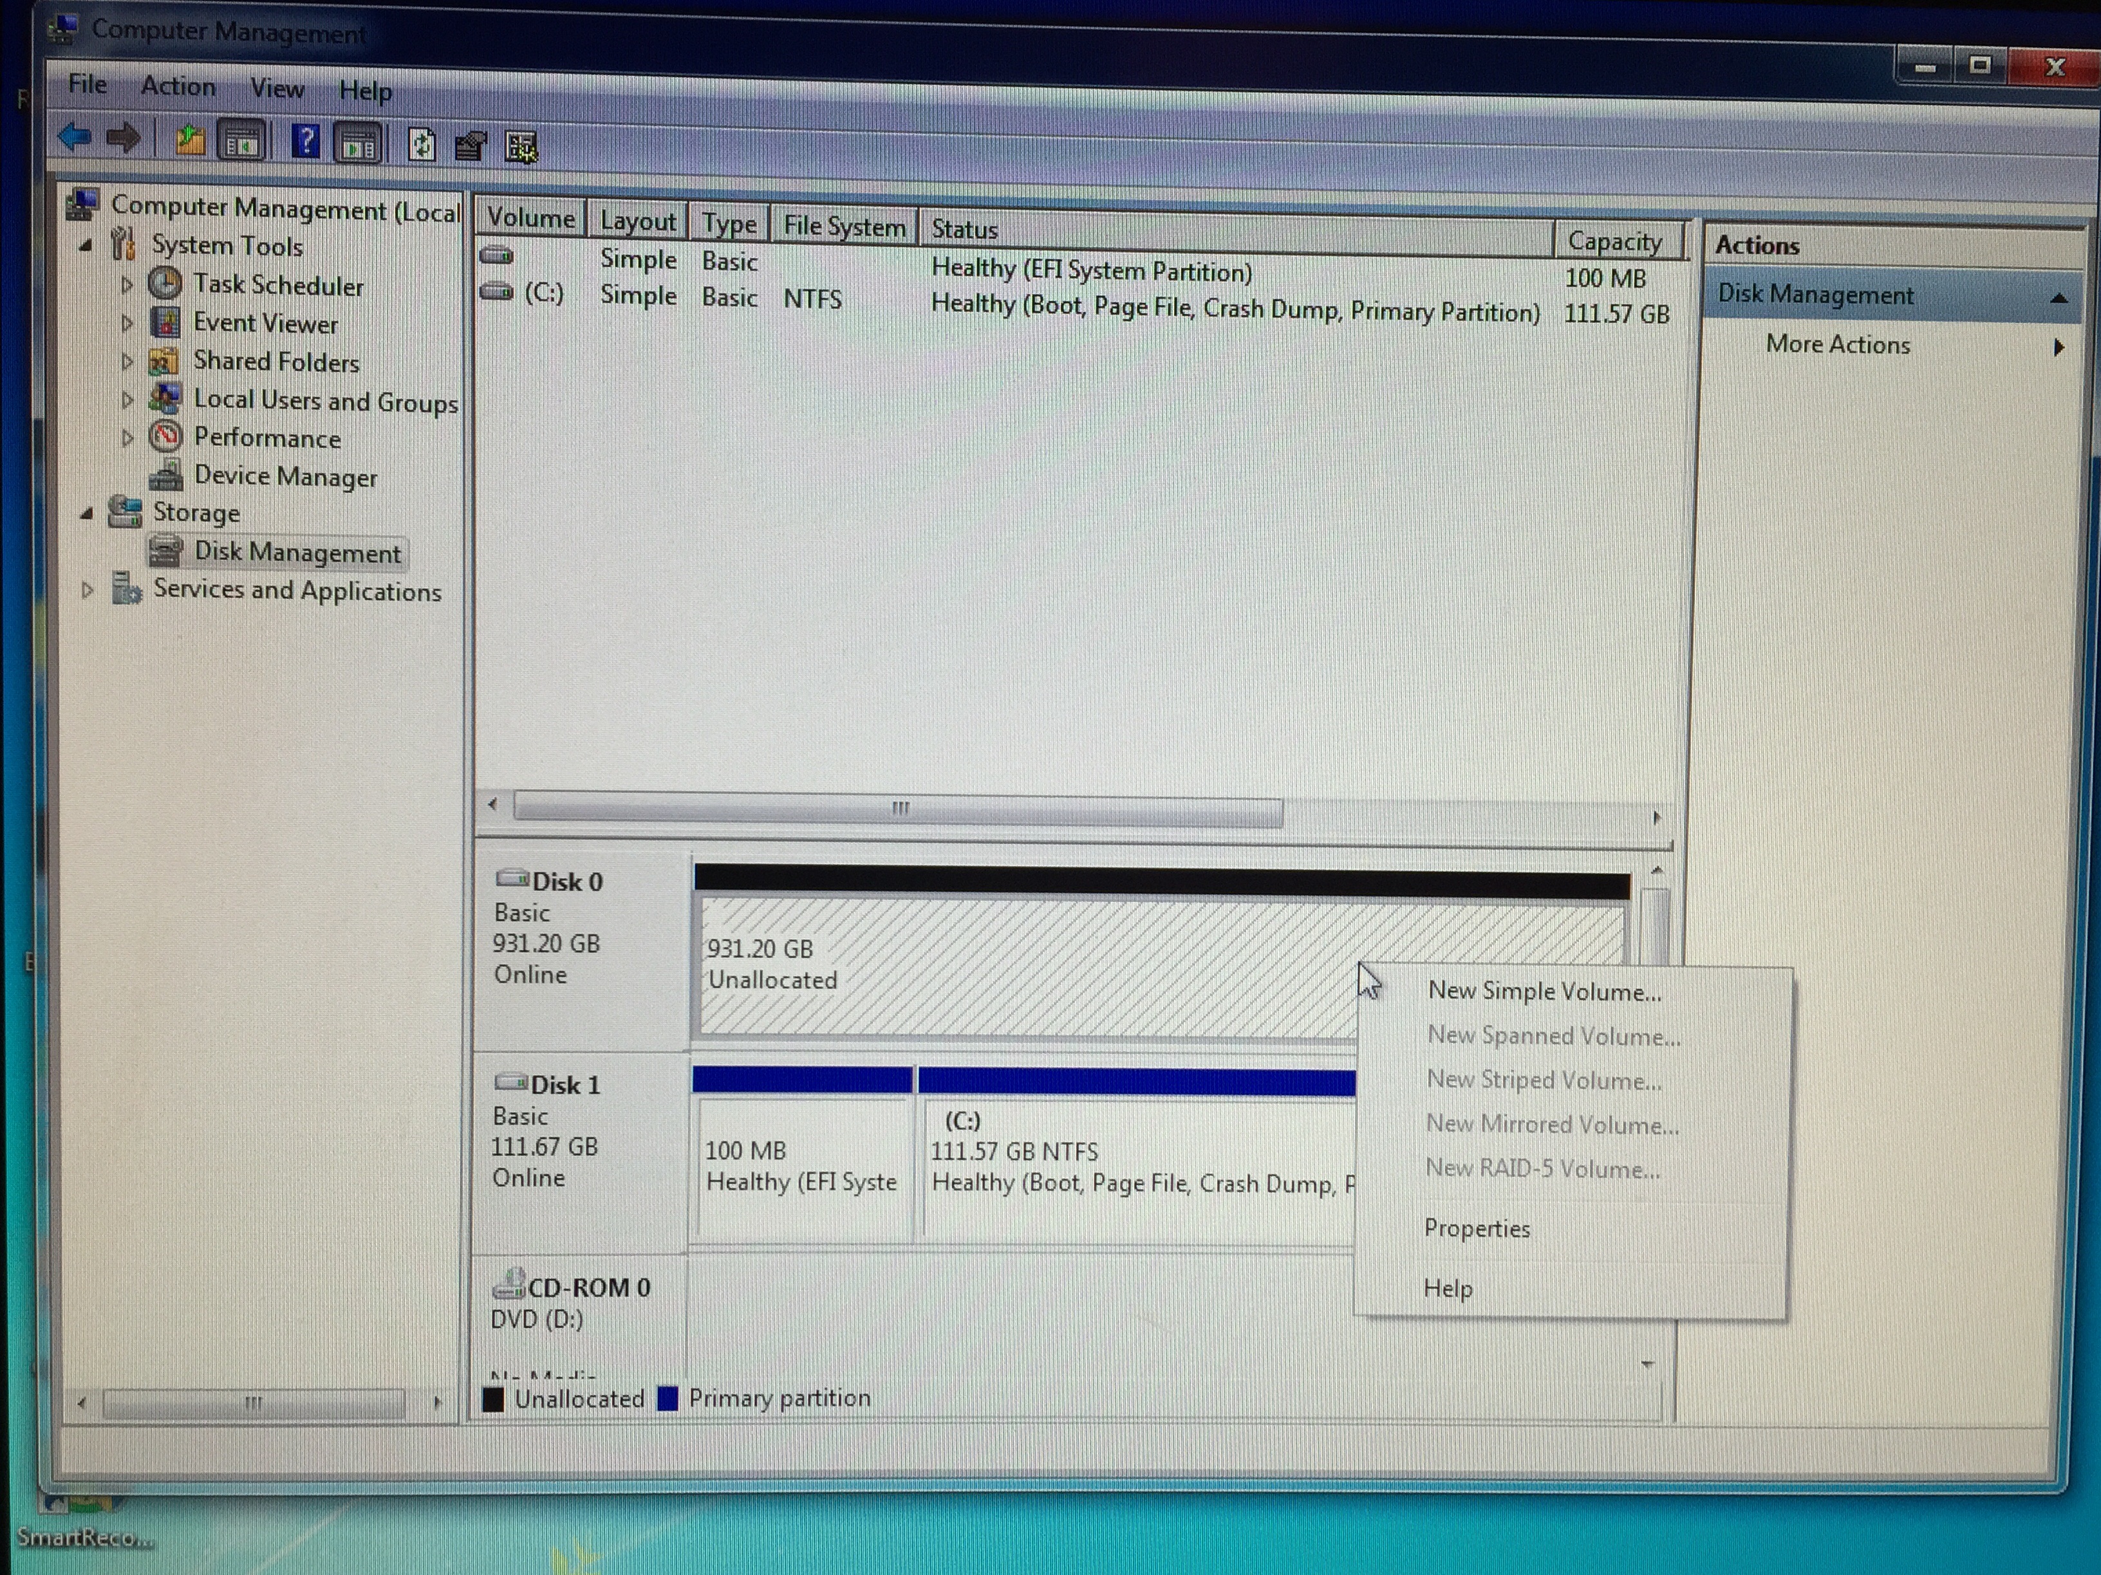
Task: Click the Back arrow toolbar icon
Action: 75,138
